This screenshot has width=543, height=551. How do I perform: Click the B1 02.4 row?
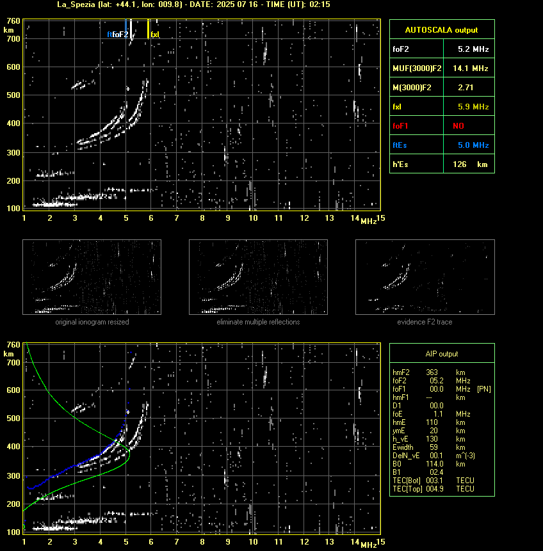click(417, 472)
